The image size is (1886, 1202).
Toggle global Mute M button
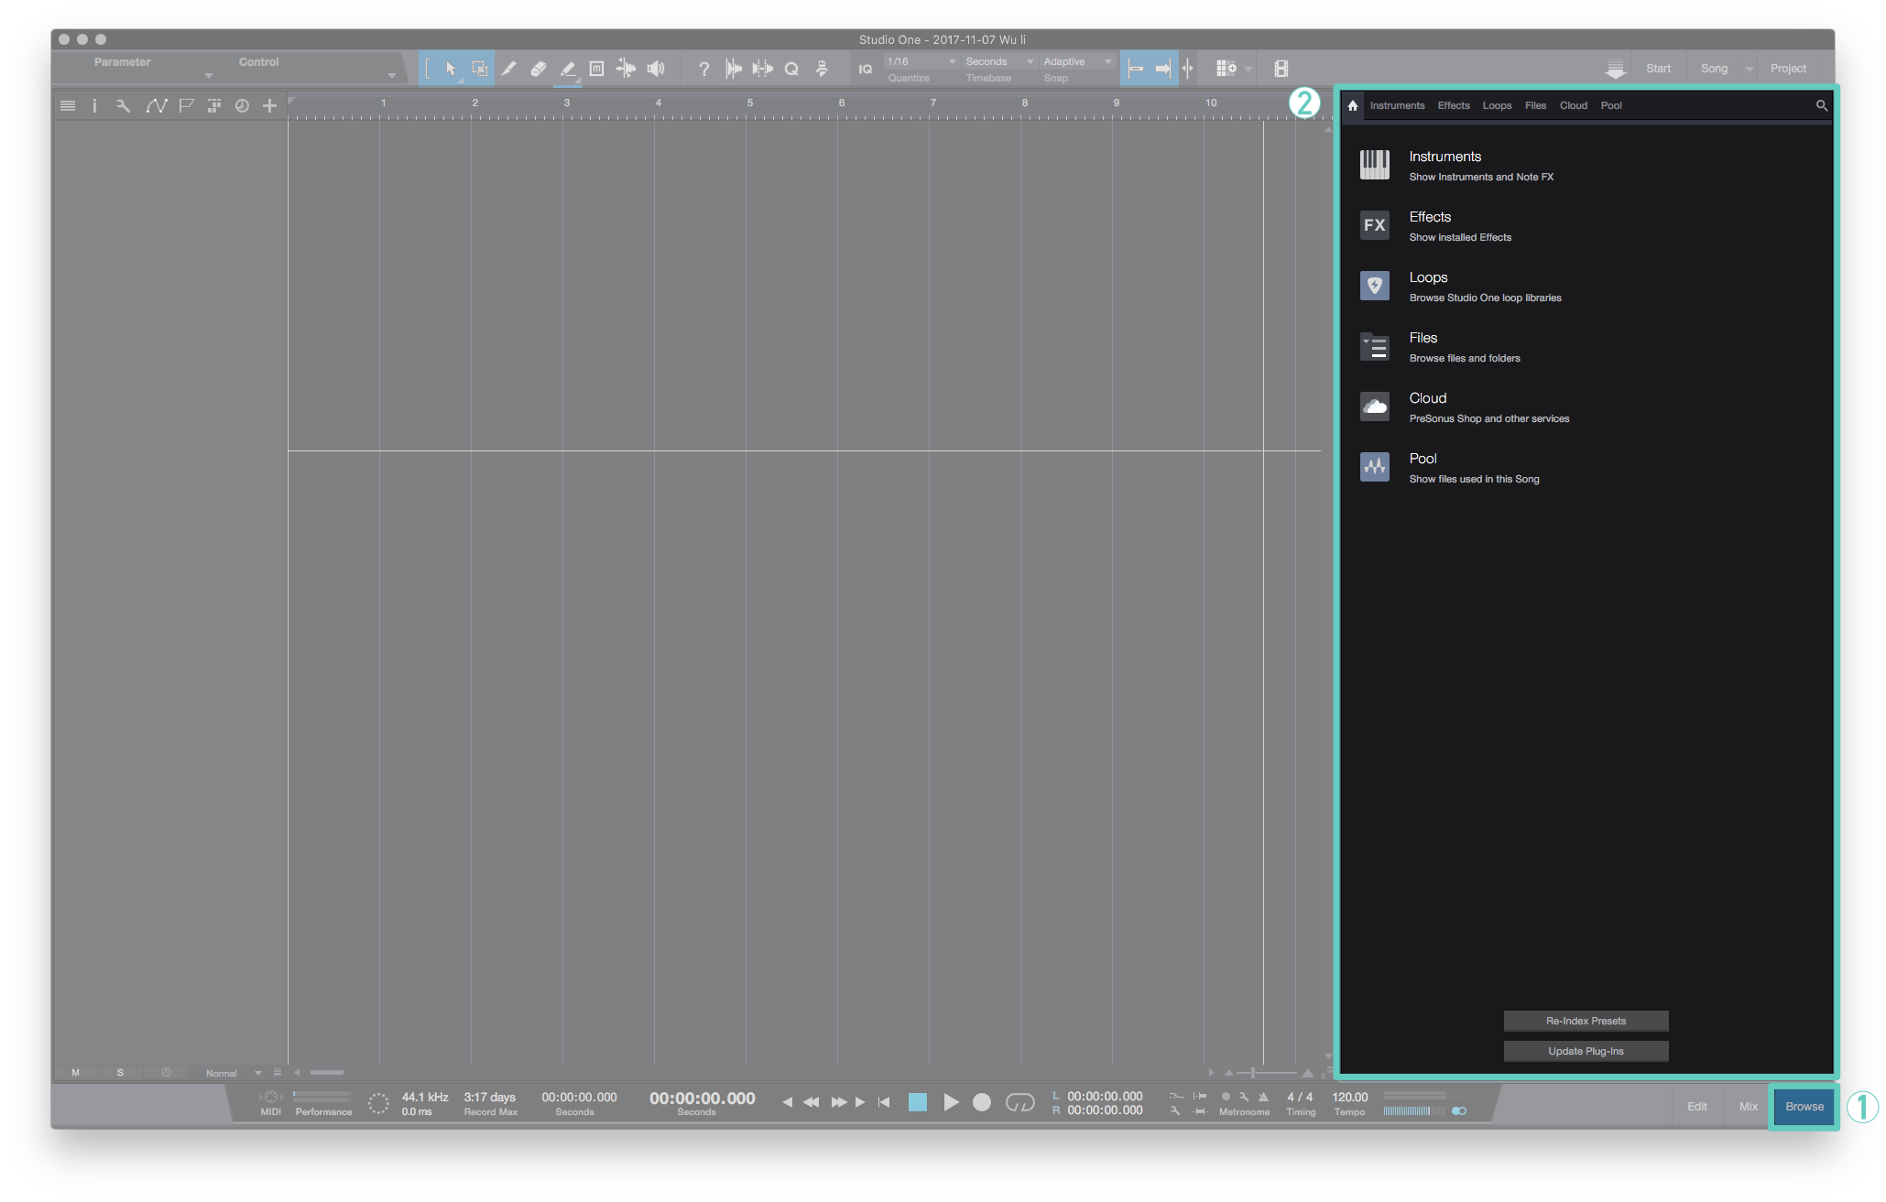tap(75, 1073)
